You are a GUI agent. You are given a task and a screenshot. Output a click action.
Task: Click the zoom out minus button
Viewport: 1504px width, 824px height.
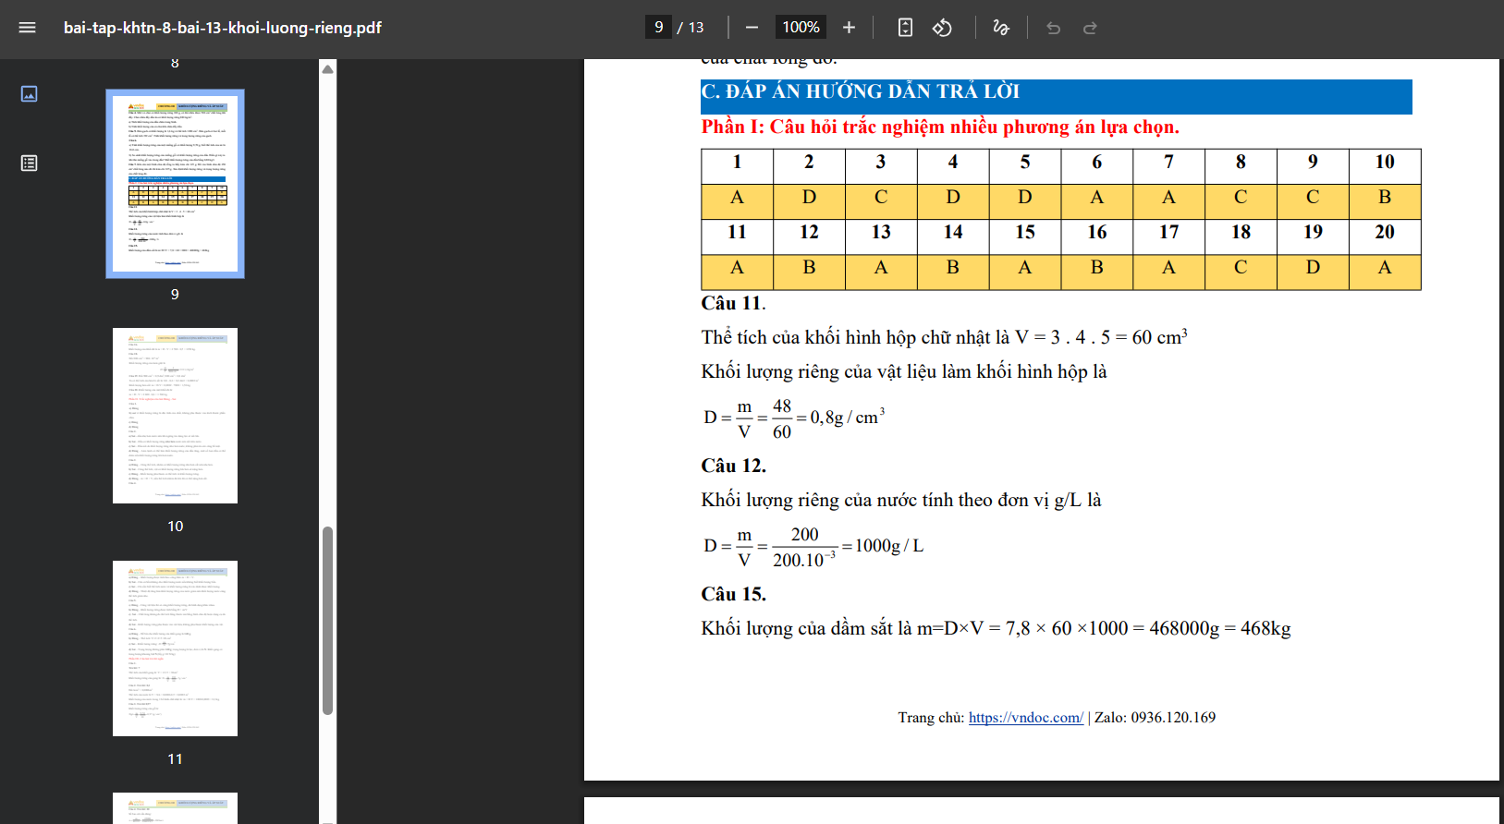pyautogui.click(x=752, y=28)
